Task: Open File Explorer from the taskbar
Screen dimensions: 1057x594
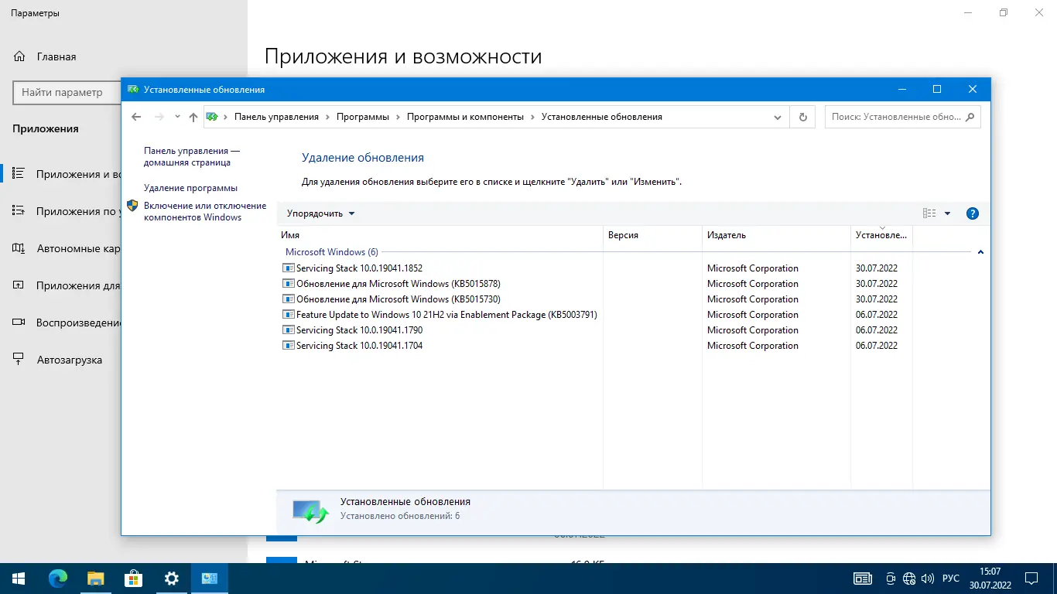Action: pos(94,578)
